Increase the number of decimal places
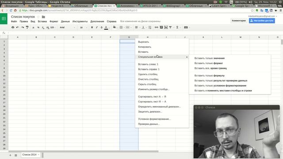Screen dimensions: 283x159 pyautogui.click(x=48, y=27)
